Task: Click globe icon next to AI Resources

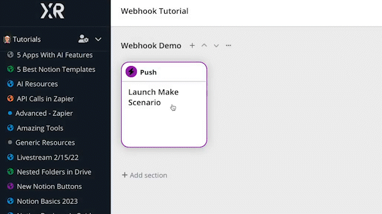Action: point(10,84)
